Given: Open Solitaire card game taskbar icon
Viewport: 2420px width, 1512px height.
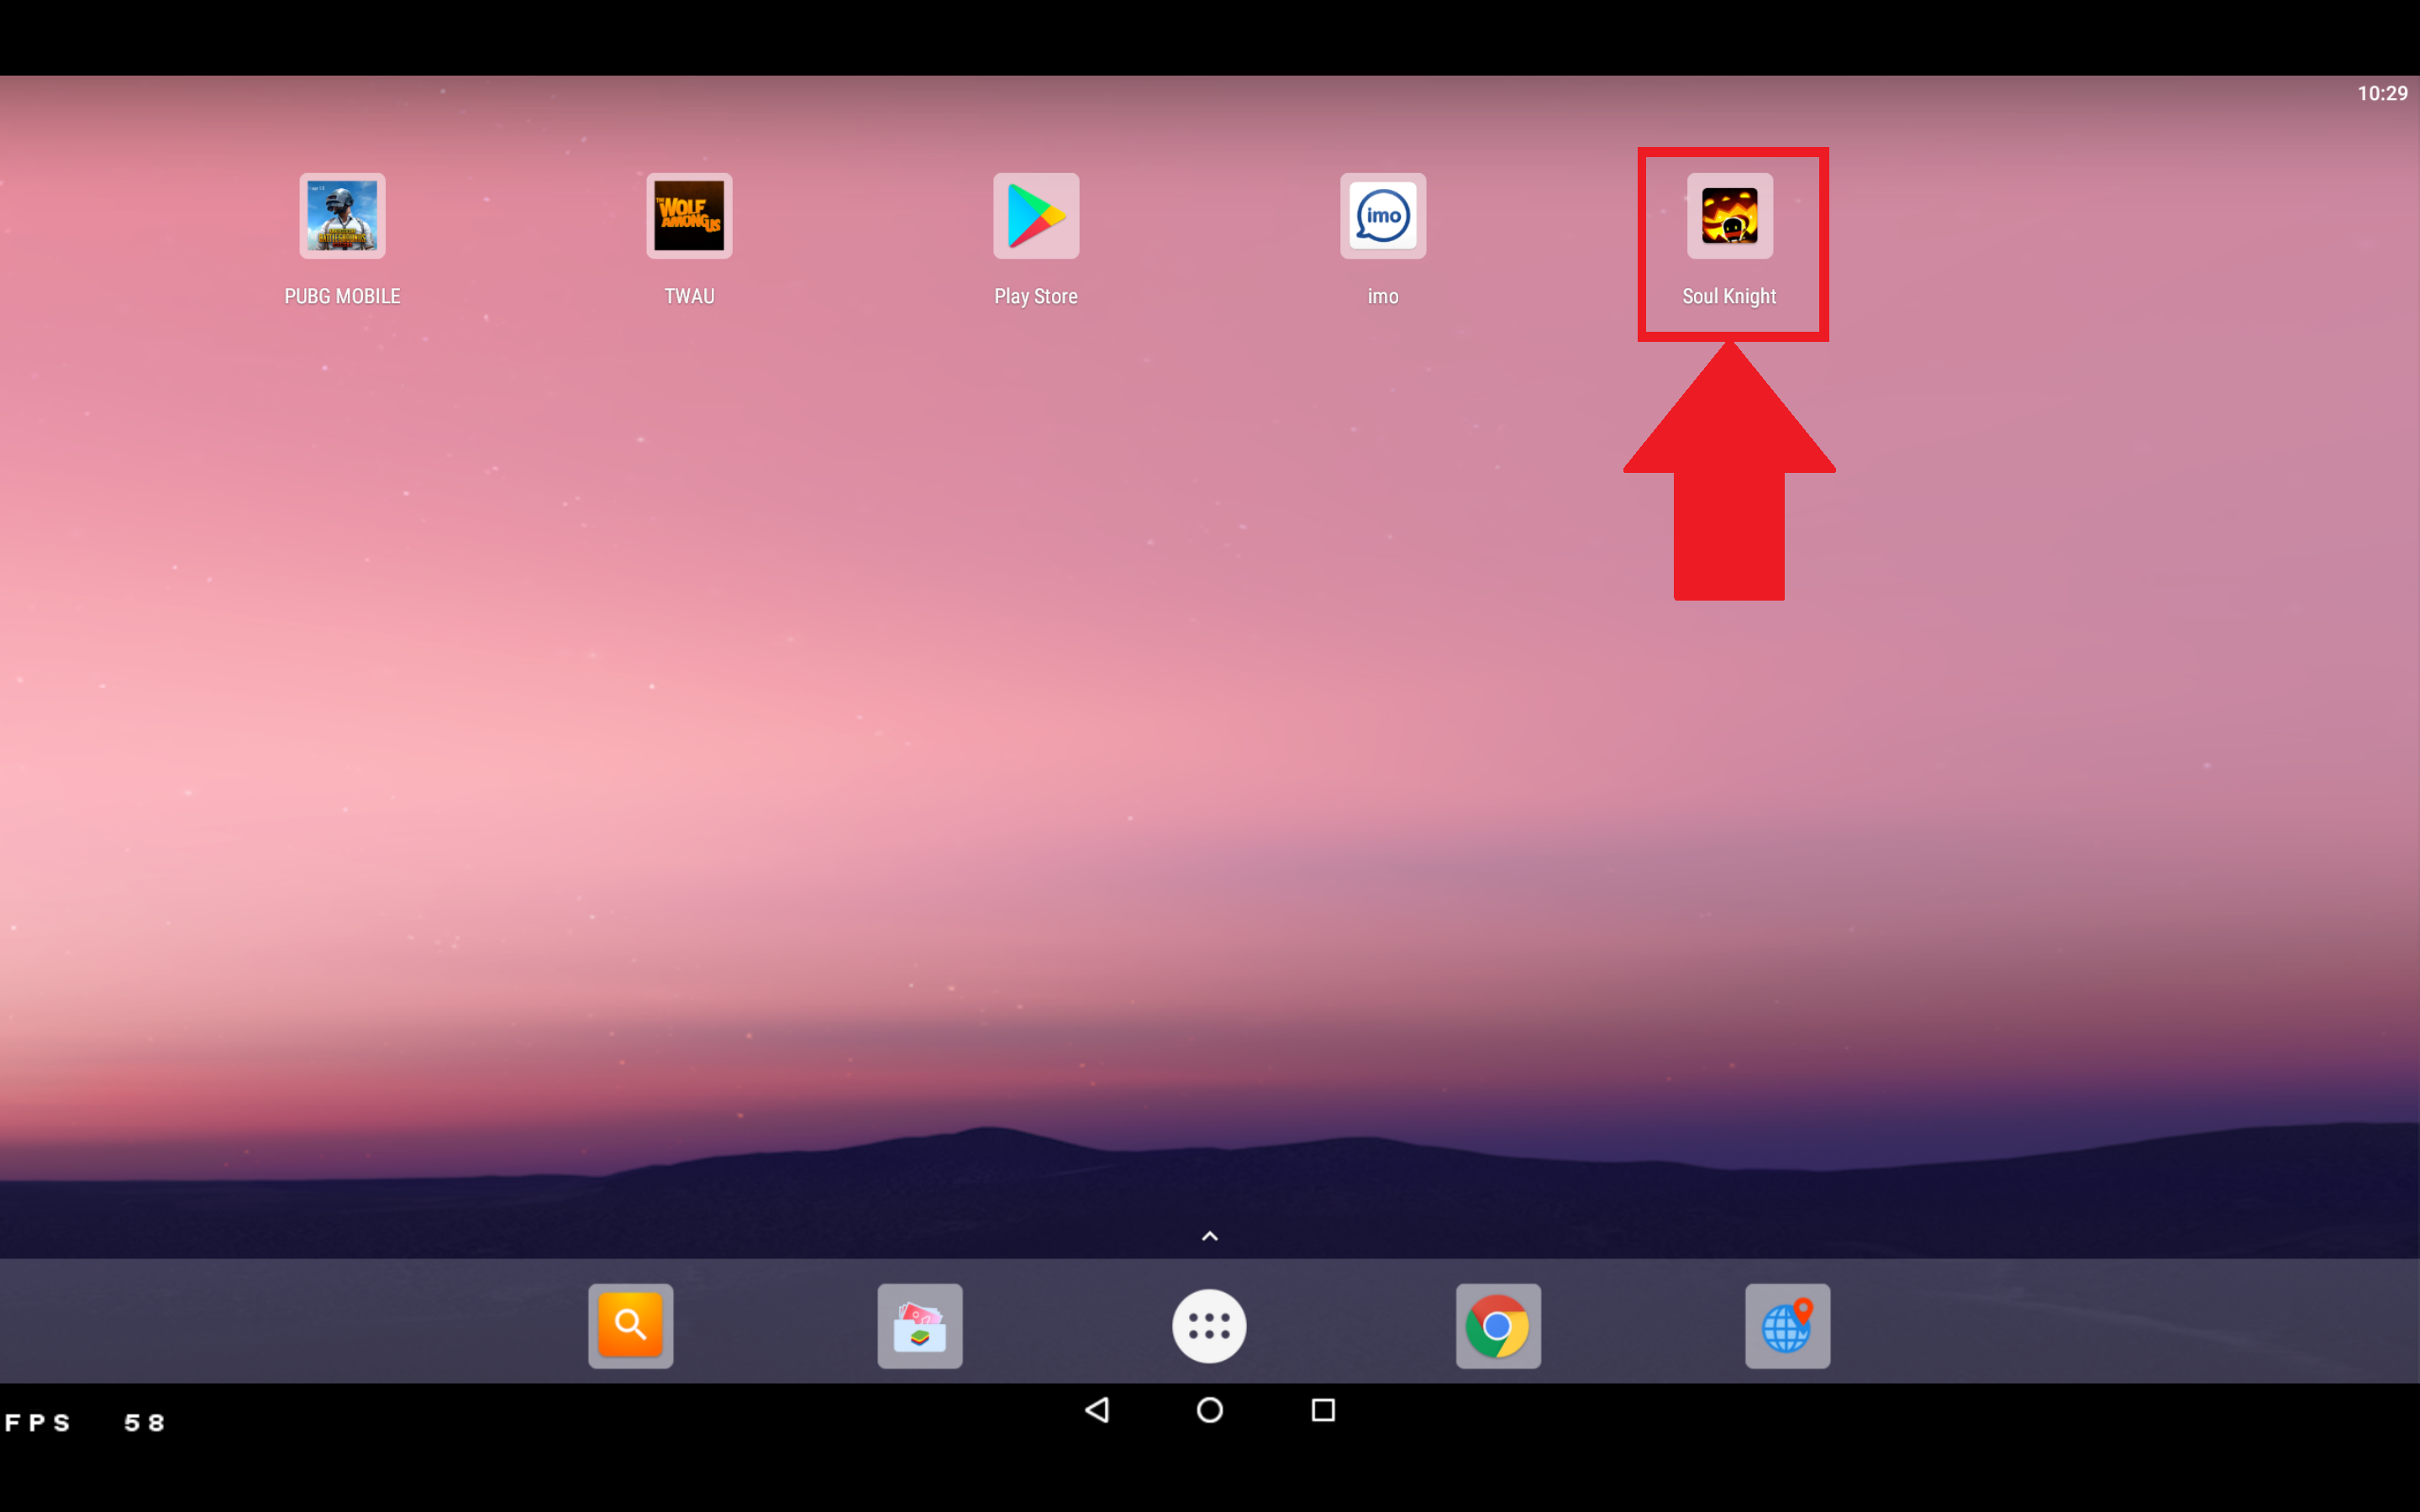Looking at the screenshot, I should tap(920, 1324).
